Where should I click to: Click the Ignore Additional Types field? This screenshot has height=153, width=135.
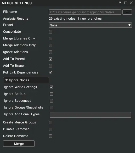pos(90,115)
